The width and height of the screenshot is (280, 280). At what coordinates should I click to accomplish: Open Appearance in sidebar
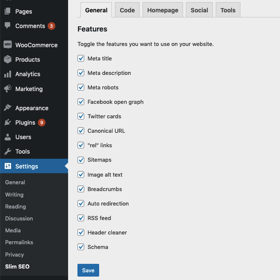pyautogui.click(x=32, y=108)
